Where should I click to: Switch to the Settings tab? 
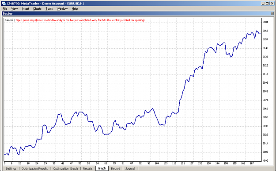click(x=11, y=168)
